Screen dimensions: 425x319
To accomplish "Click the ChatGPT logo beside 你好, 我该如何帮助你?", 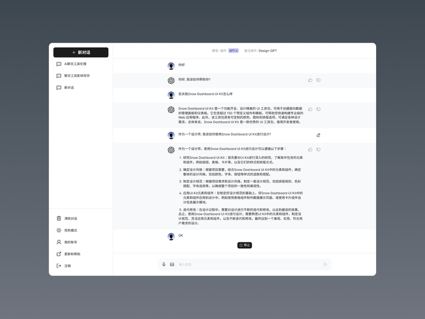I will tap(171, 81).
